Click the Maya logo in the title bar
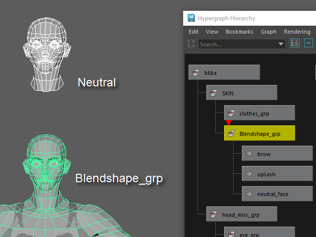 coord(191,18)
